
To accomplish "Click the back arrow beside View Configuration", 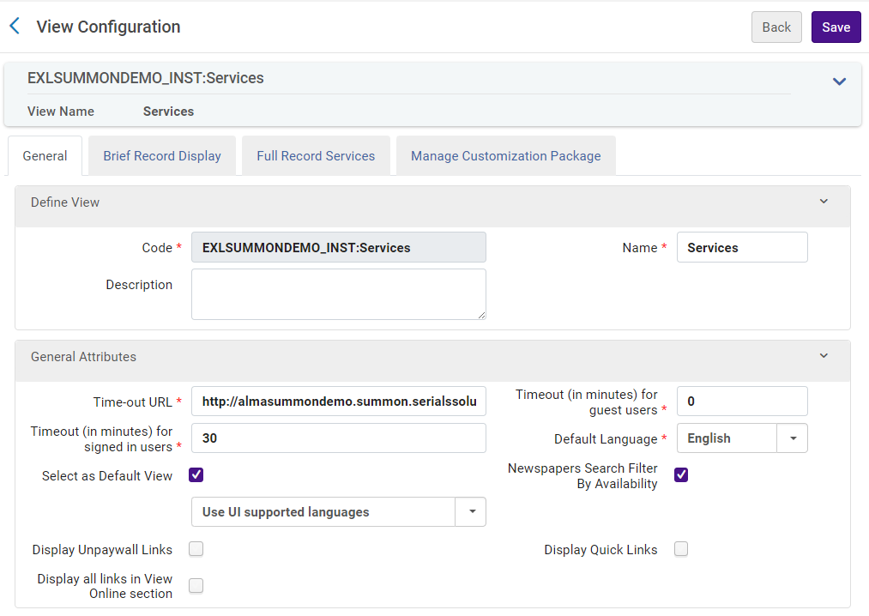I will (15, 26).
